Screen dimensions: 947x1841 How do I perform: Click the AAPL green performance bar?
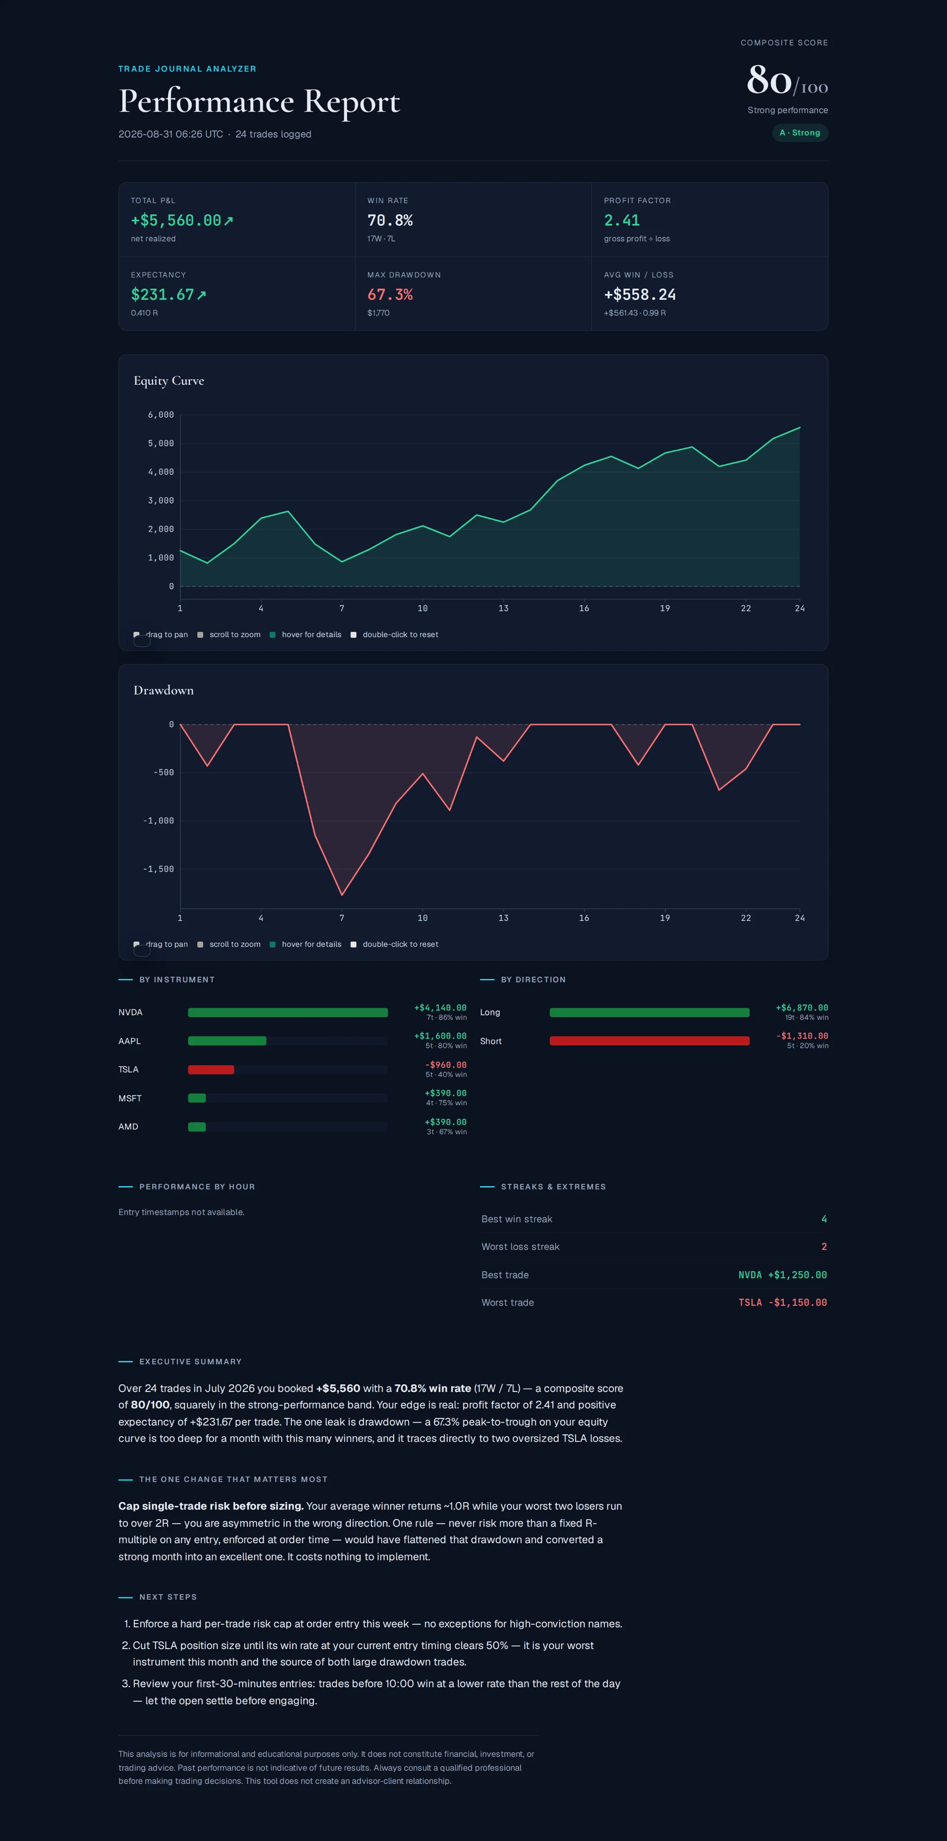coord(227,1041)
